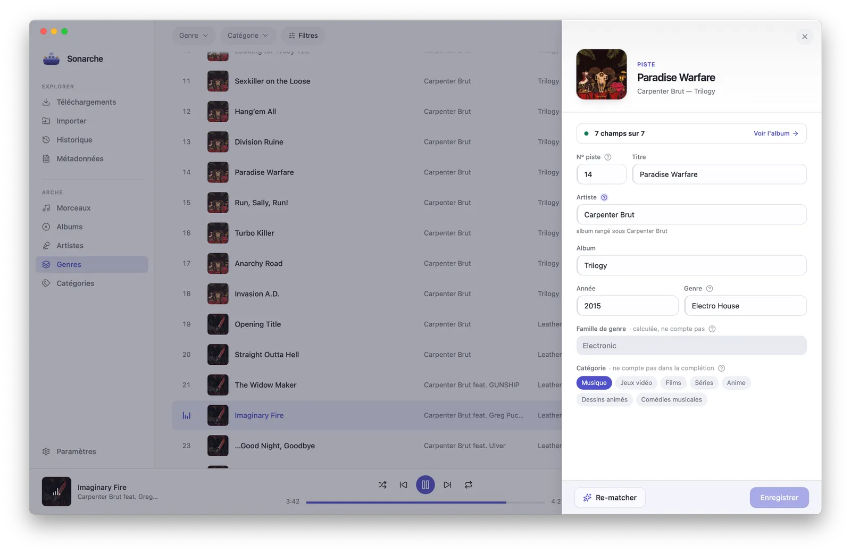This screenshot has width=851, height=553.
Task: Select The Widow Maker track
Action: click(x=366, y=385)
